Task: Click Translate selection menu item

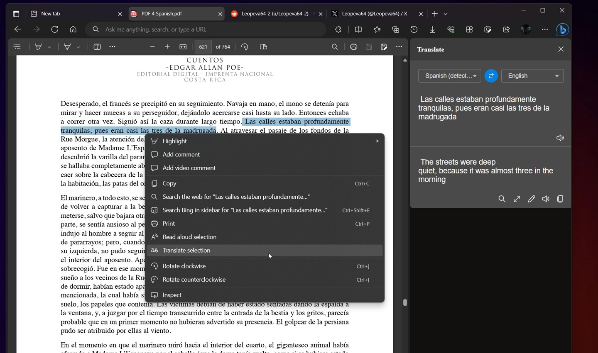Action: (265, 251)
